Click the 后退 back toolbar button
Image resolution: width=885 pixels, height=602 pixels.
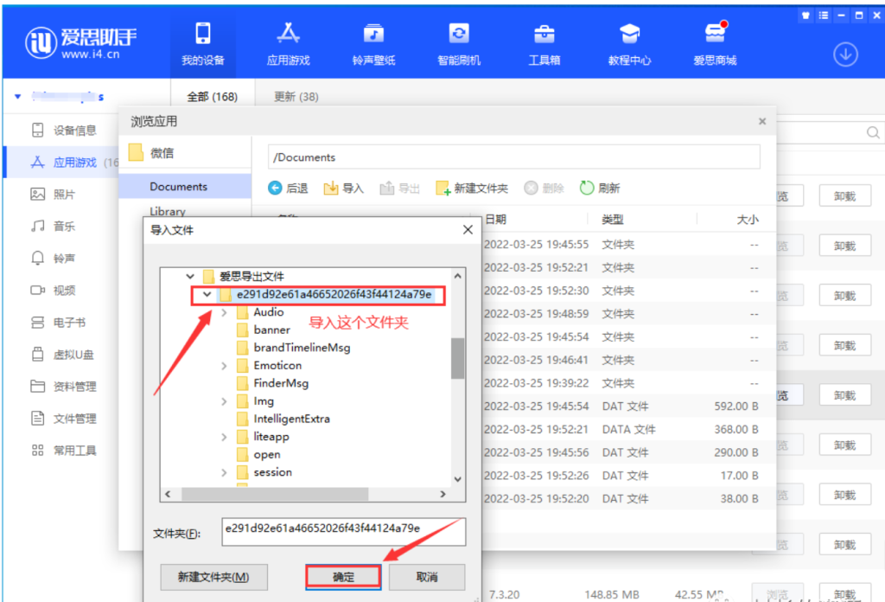(x=288, y=188)
